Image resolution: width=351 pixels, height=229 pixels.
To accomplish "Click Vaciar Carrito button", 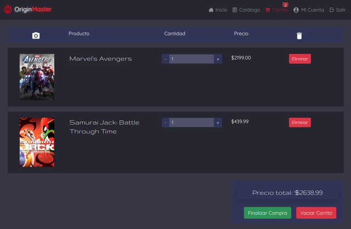I will click(316, 213).
